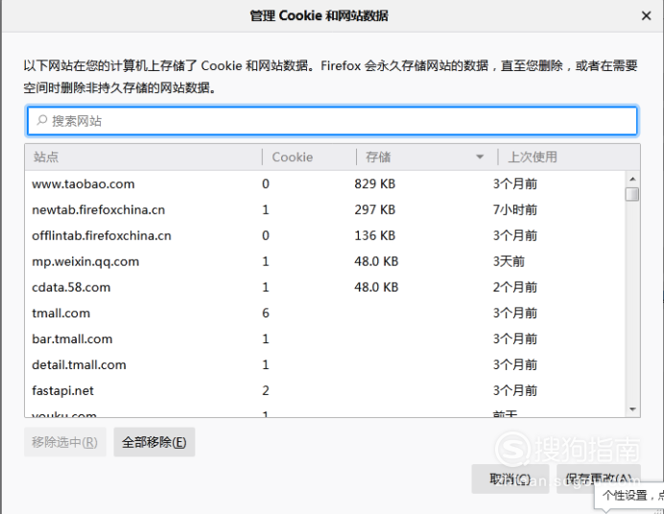664x514 pixels.
Task: Click the 297 KB storage value
Action: point(375,210)
